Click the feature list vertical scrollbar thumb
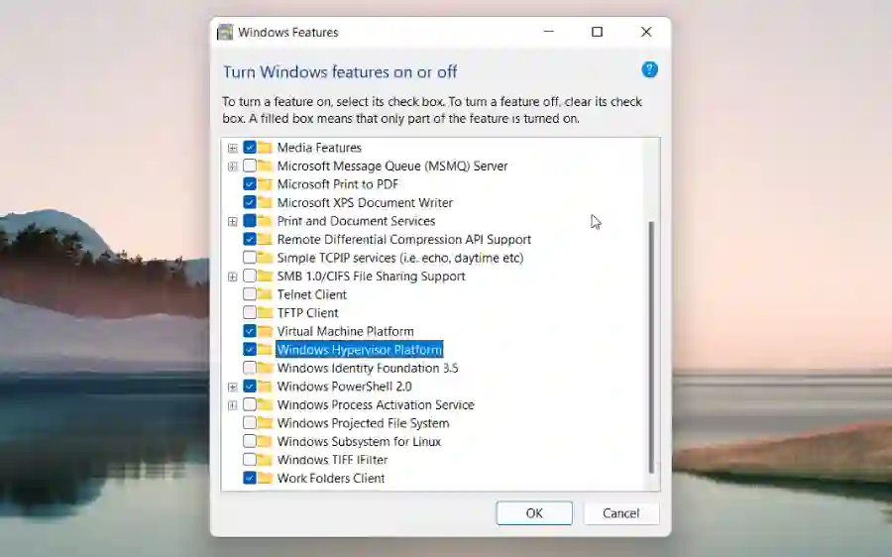This screenshot has height=557, width=892. click(651, 347)
